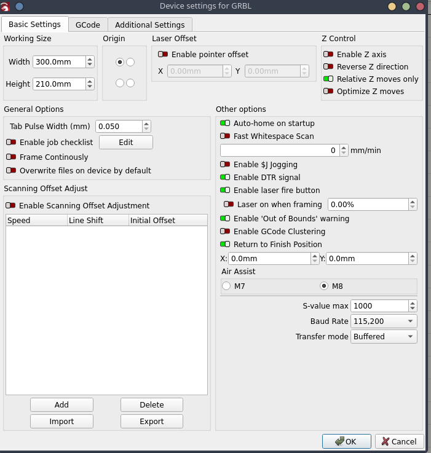Click the finish position Y field
The image size is (431, 453).
tap(368, 259)
